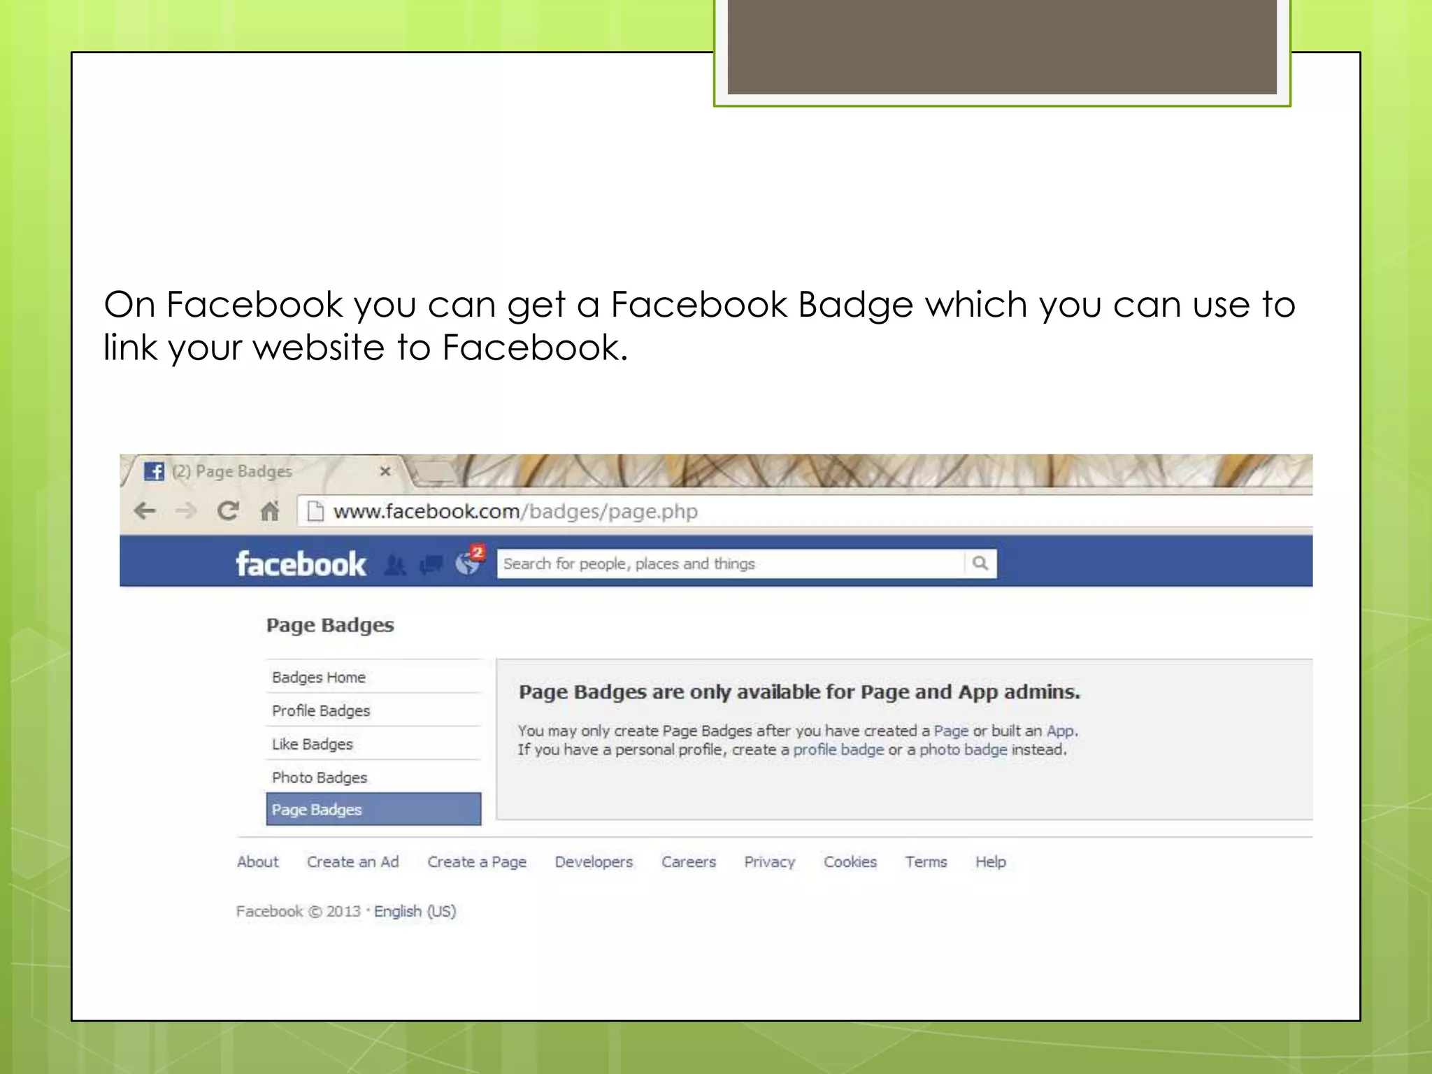Open the Friend Requests icon
This screenshot has width=1432, height=1074.
(x=395, y=564)
